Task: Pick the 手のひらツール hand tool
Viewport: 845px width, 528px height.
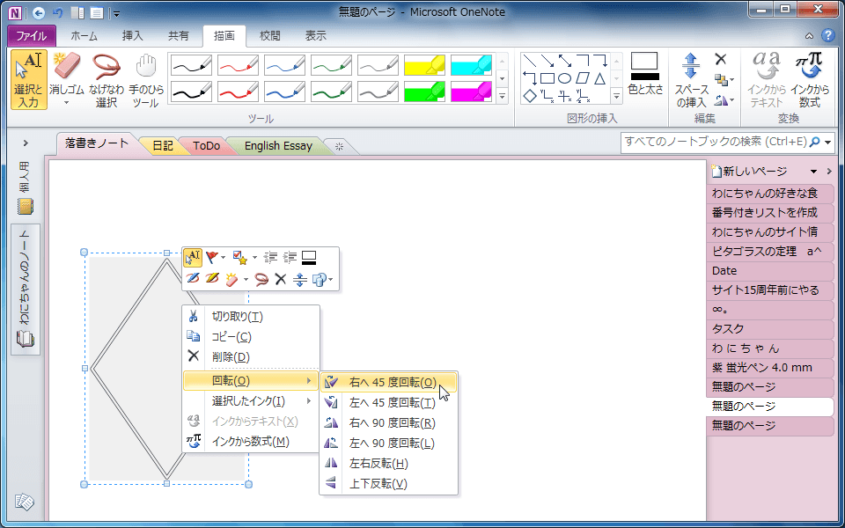Action: coord(145,80)
